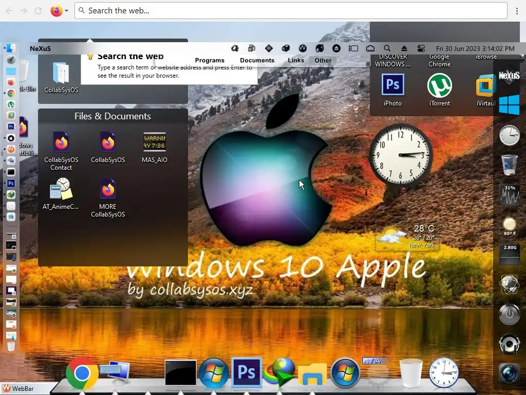
Task: Click the W circle icon in NeXuS bar
Action: pos(303,48)
